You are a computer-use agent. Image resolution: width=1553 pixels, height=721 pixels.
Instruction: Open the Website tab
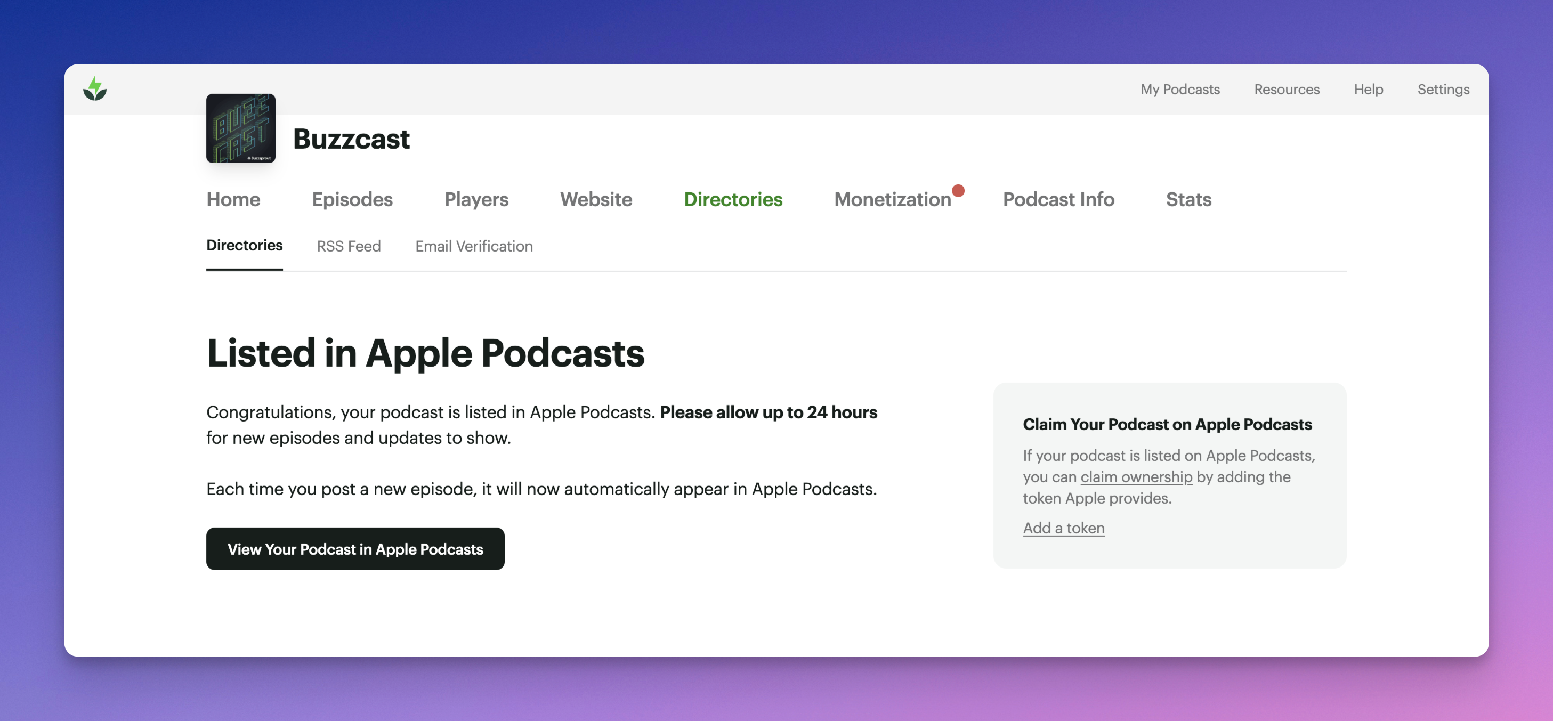pos(596,199)
